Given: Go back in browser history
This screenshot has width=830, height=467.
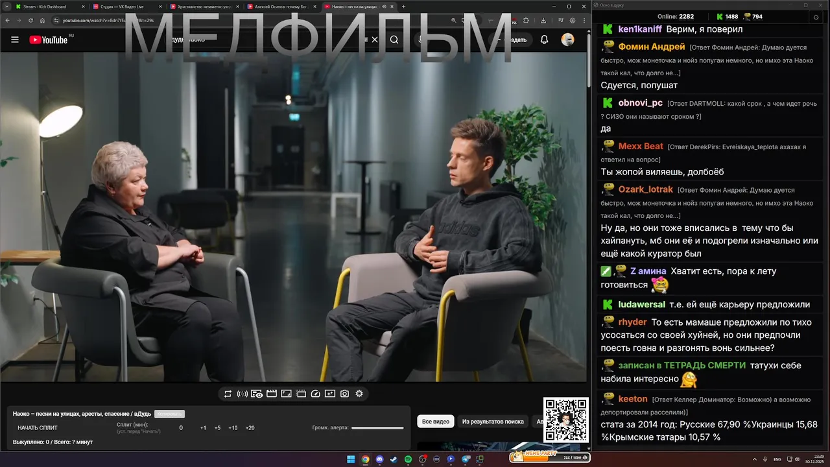Looking at the screenshot, I should tap(6, 20).
